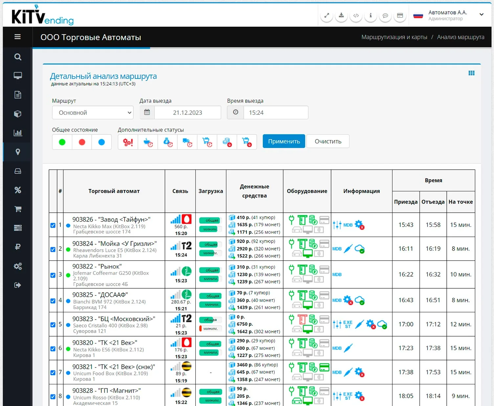Uncheck row 4 ДОСААФ checkbox
This screenshot has width=494, height=406.
click(53, 301)
